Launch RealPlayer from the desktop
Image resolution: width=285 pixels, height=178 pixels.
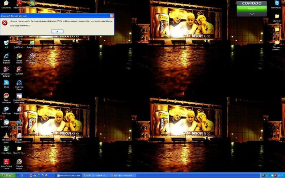pos(6,111)
